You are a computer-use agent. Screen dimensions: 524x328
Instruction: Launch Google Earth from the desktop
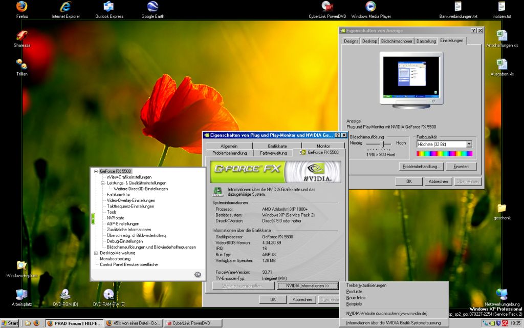click(152, 7)
